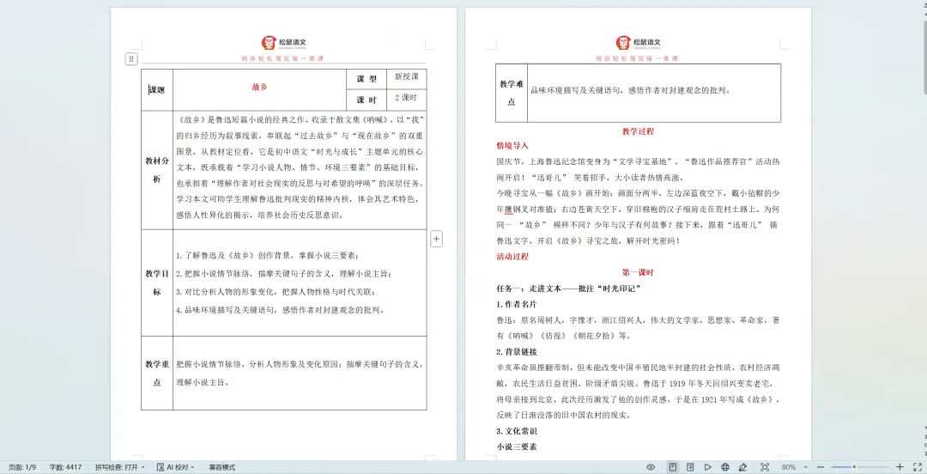The width and height of the screenshot is (927, 474).
Task: Click the 2. 背景链接 heading
Action: (517, 352)
